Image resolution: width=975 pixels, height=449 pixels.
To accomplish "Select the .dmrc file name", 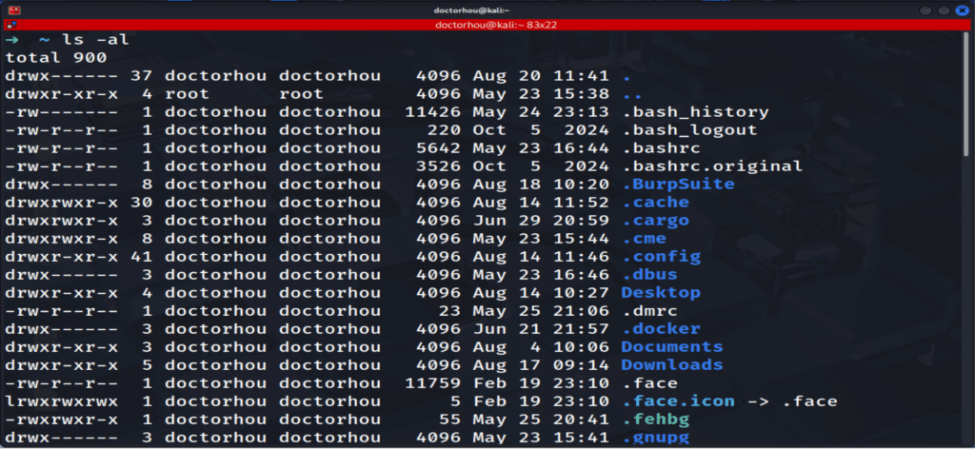I will (x=649, y=310).
